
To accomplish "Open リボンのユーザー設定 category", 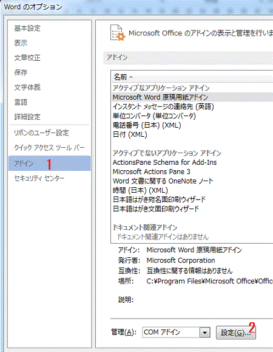I will pos(41,133).
